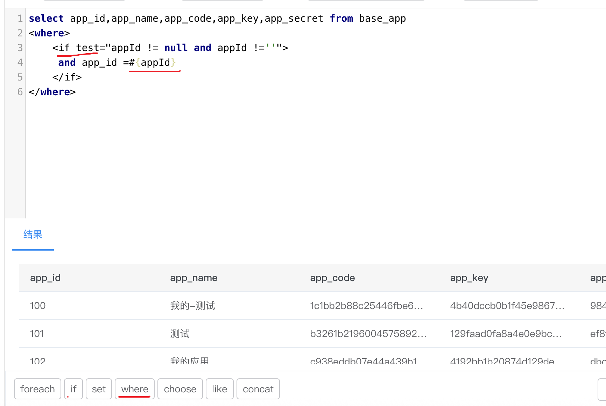
Task: Select the row with app_id 101
Action: 37,334
